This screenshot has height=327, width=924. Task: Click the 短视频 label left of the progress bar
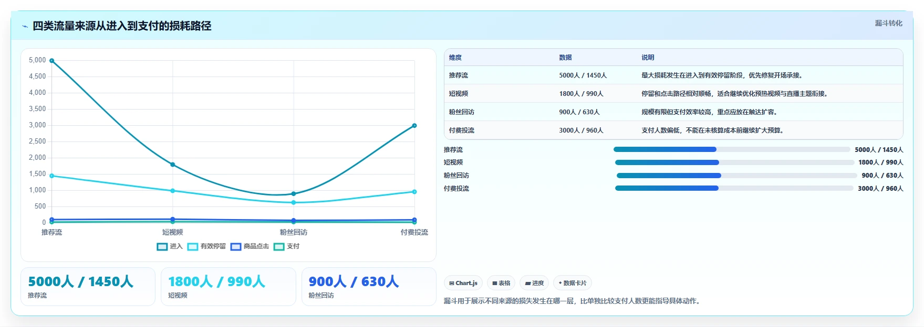click(x=453, y=162)
